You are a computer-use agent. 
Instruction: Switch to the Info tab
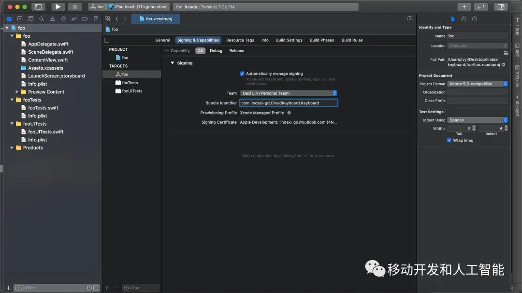coord(265,40)
